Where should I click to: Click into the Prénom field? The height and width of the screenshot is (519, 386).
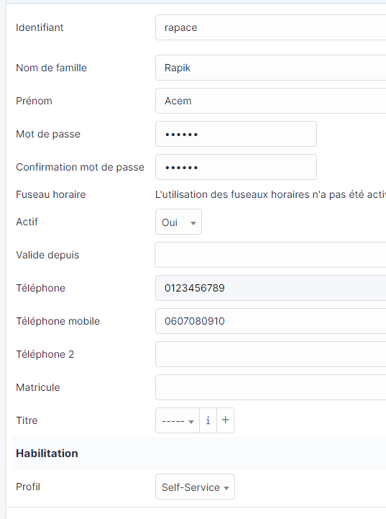pos(271,101)
